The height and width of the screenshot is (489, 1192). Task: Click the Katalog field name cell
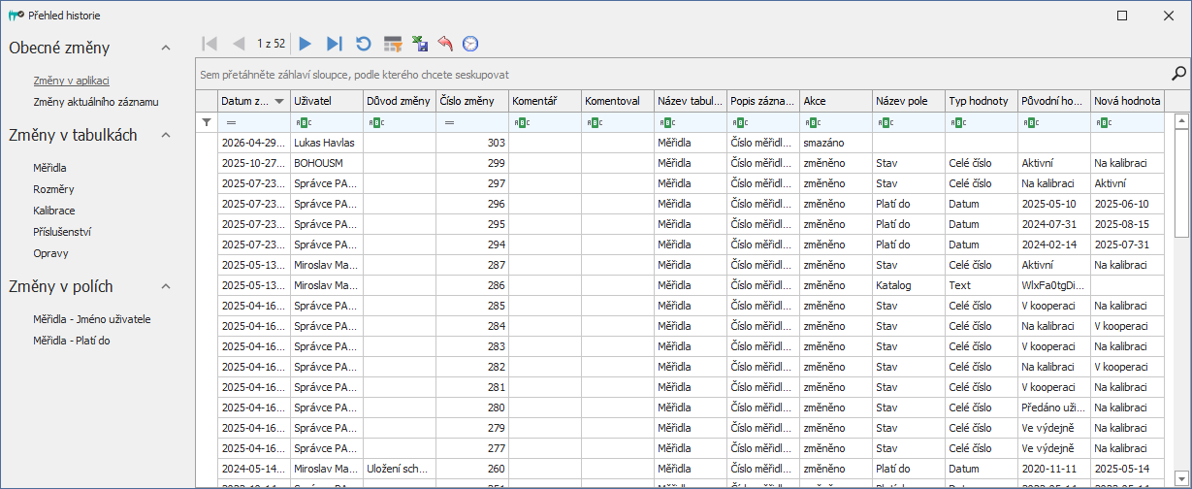pos(909,285)
